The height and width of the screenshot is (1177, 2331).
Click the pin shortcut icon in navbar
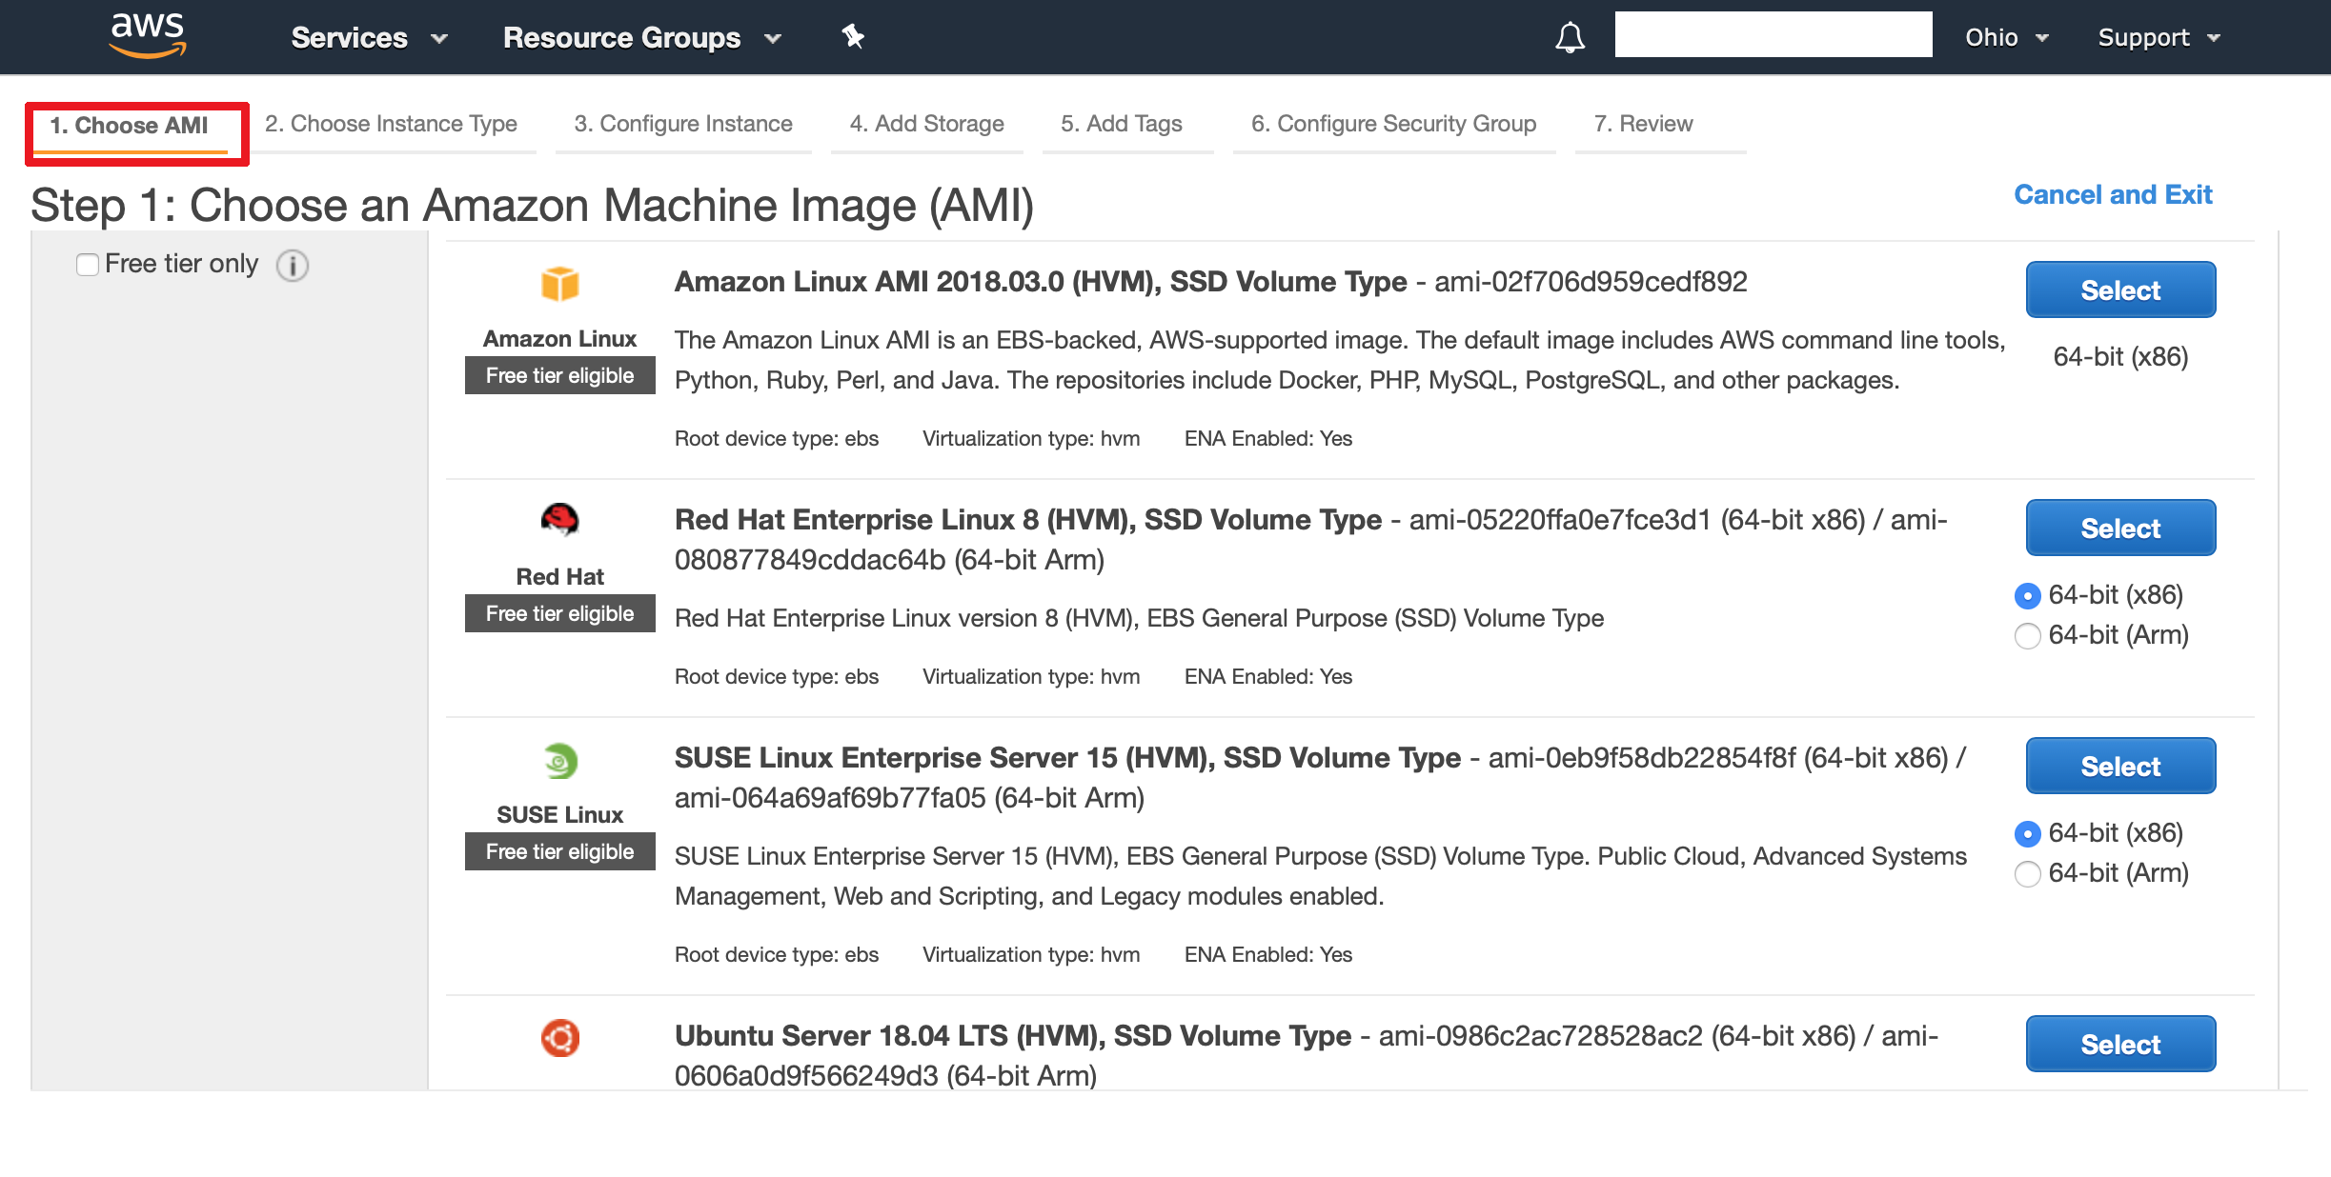[x=853, y=37]
